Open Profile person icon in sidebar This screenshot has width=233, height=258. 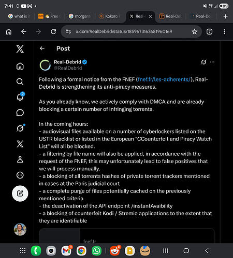20,159
